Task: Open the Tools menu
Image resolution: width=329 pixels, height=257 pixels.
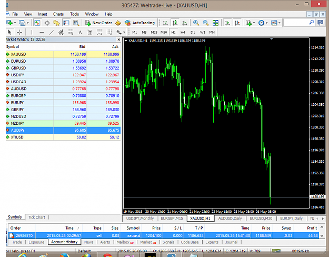Action: (x=75, y=14)
